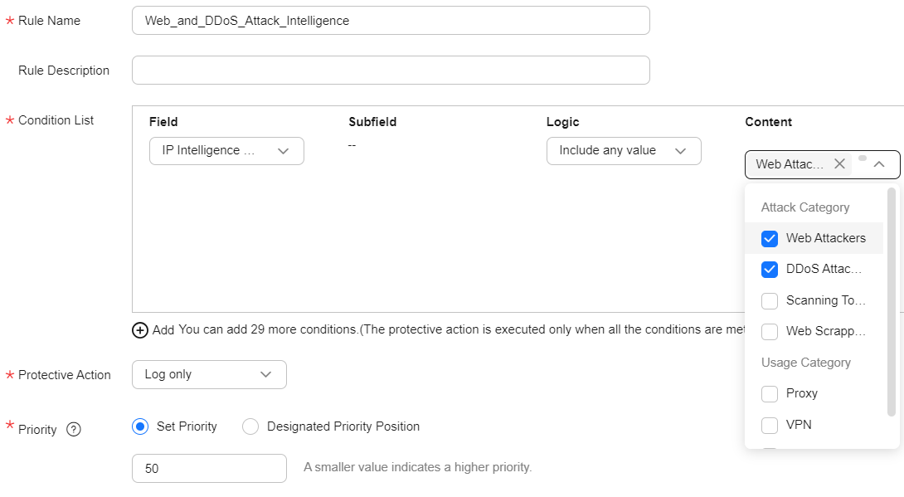Tick the Proxy usage category checkbox
904x497 pixels.
770,394
